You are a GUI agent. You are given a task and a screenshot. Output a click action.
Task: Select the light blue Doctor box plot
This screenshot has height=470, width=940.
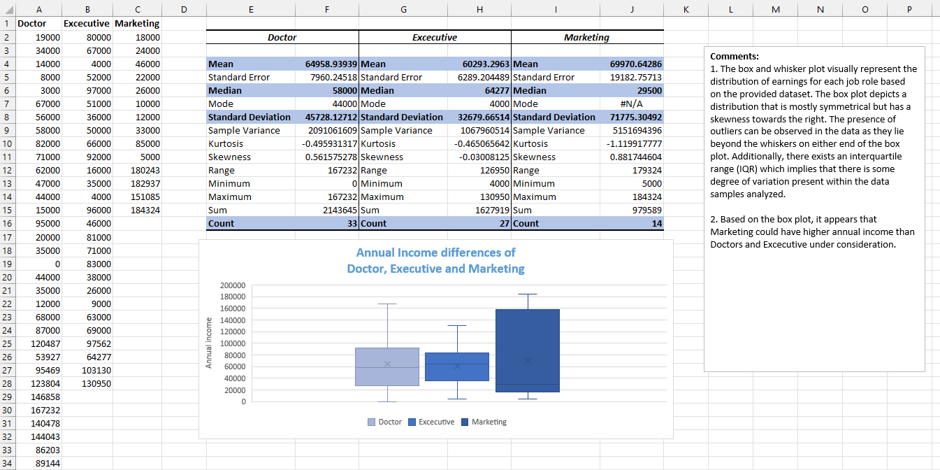coord(386,366)
